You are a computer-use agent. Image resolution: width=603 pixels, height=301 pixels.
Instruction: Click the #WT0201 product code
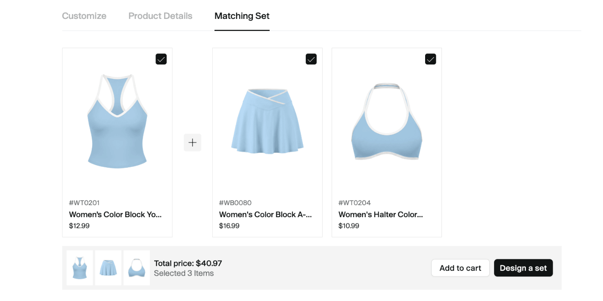[84, 203]
